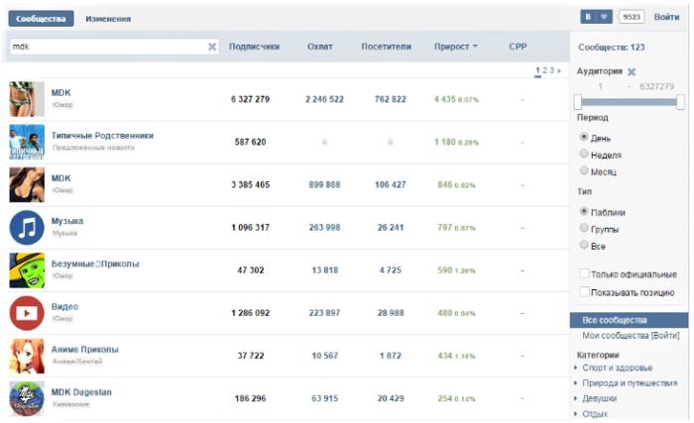Viewport: 694px width, 423px height.
Task: Open MDK Dagestan round avatar
Action: [27, 398]
